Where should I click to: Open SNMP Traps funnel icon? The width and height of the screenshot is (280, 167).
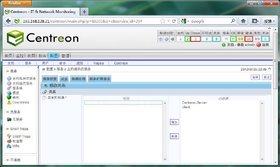point(9,136)
